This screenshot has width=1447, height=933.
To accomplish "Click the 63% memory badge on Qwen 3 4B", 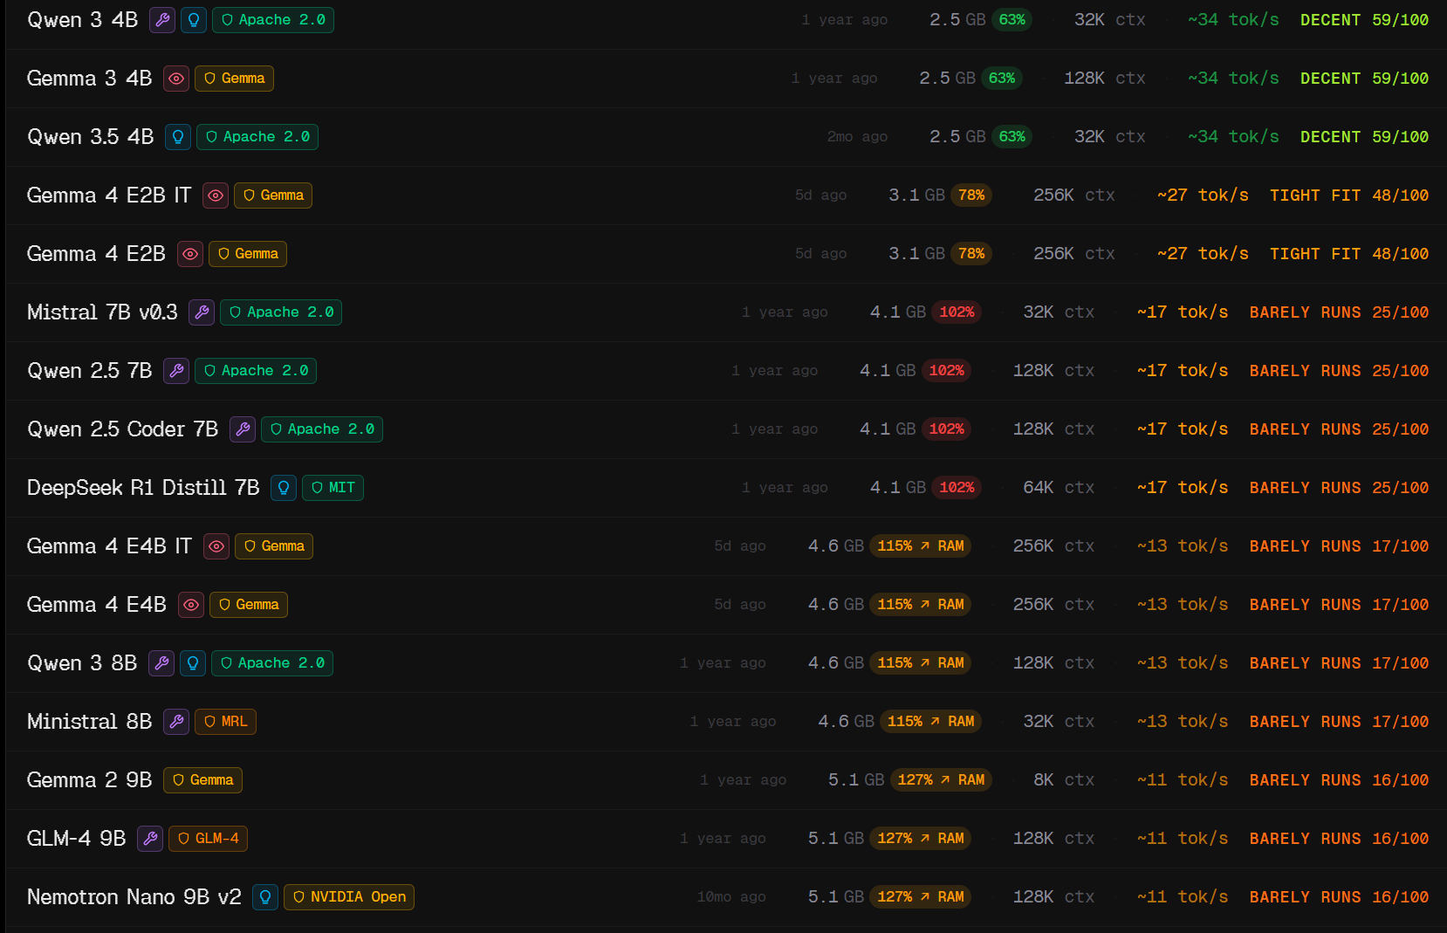I will pos(1012,20).
